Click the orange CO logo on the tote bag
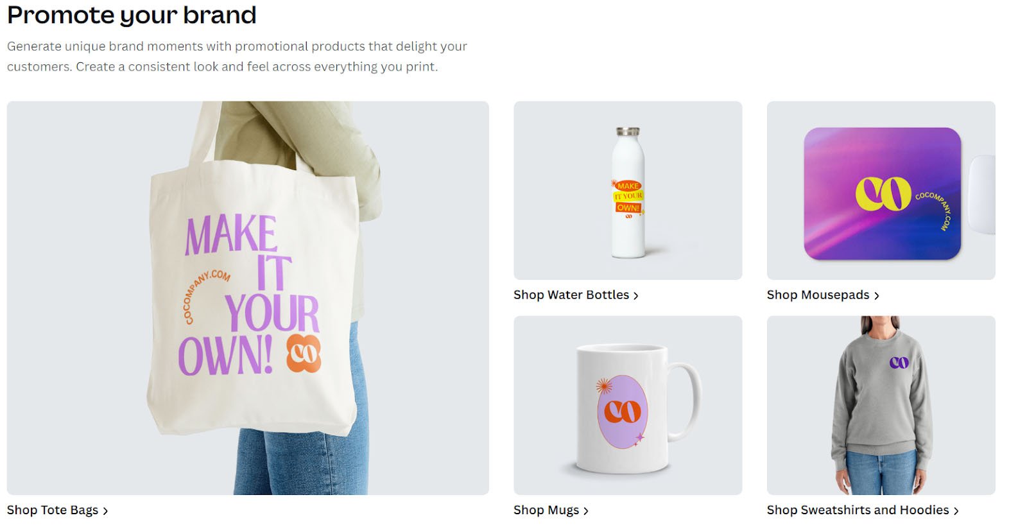 click(x=304, y=353)
